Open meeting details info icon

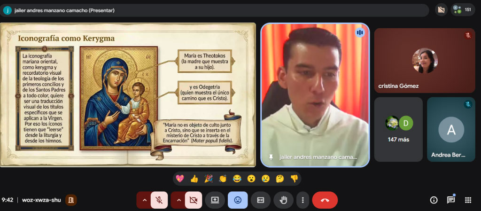click(434, 200)
